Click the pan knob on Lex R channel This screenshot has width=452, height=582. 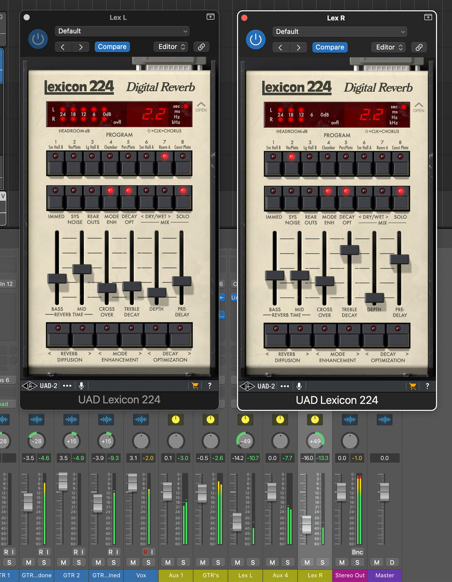tap(315, 440)
